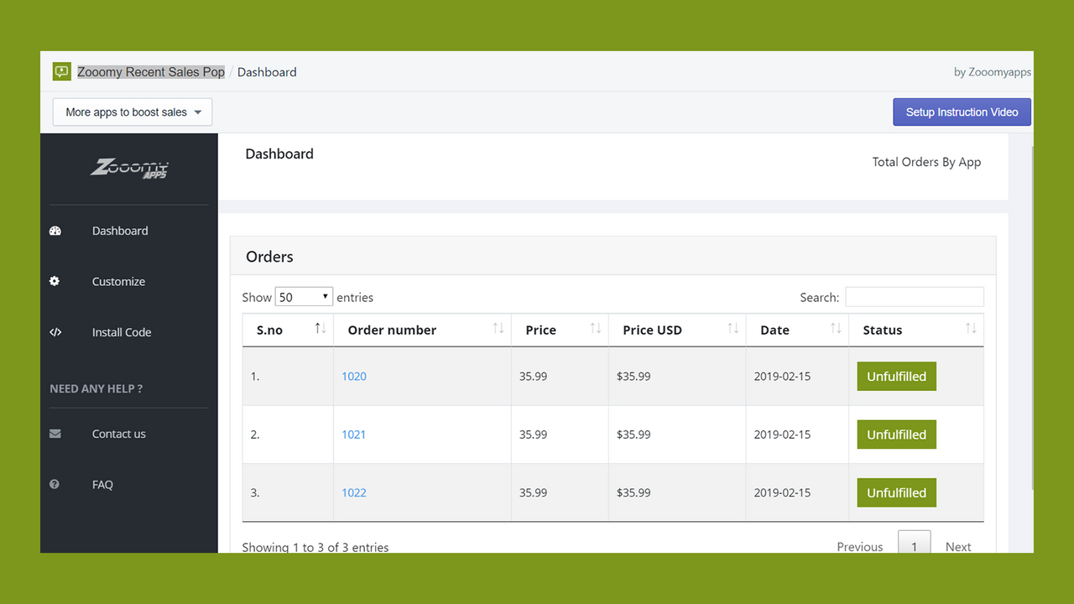Click Setup Instruction Video button

[962, 112]
